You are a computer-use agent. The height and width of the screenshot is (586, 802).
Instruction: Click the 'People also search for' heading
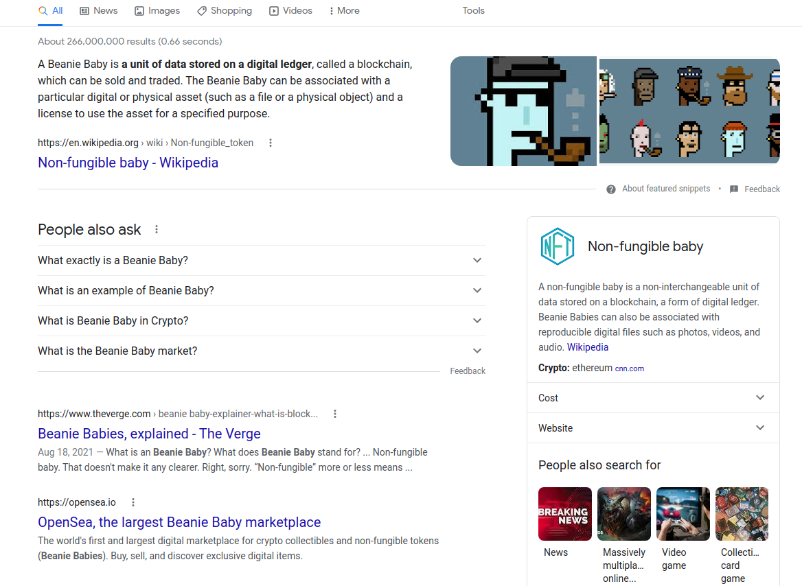tap(599, 465)
